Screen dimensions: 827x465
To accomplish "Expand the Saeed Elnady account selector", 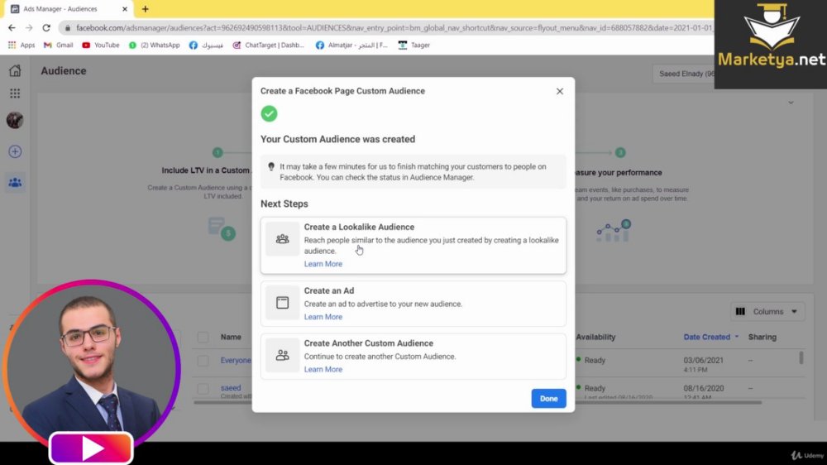I will click(684, 74).
